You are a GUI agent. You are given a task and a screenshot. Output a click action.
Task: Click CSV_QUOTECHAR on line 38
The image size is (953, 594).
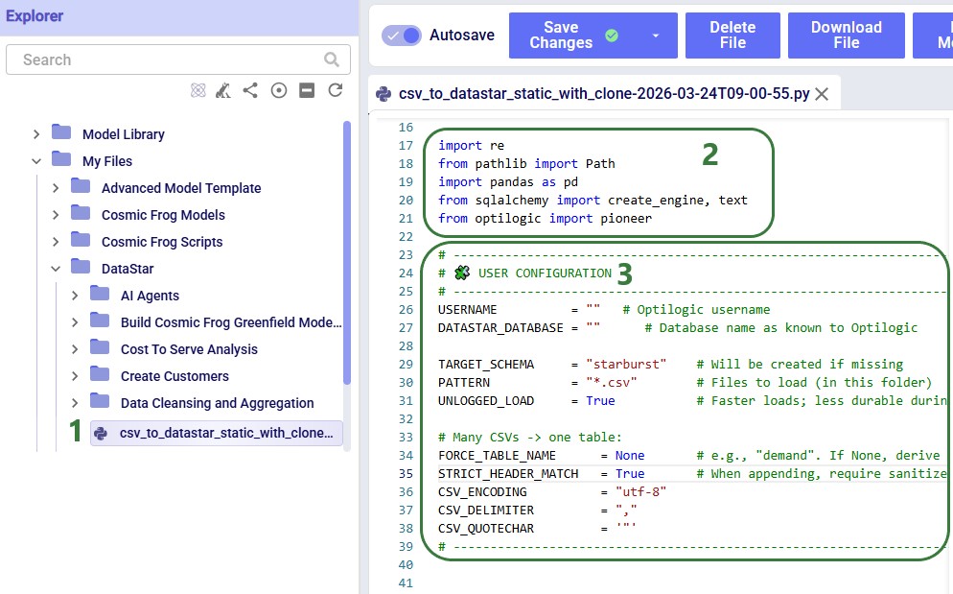(486, 529)
